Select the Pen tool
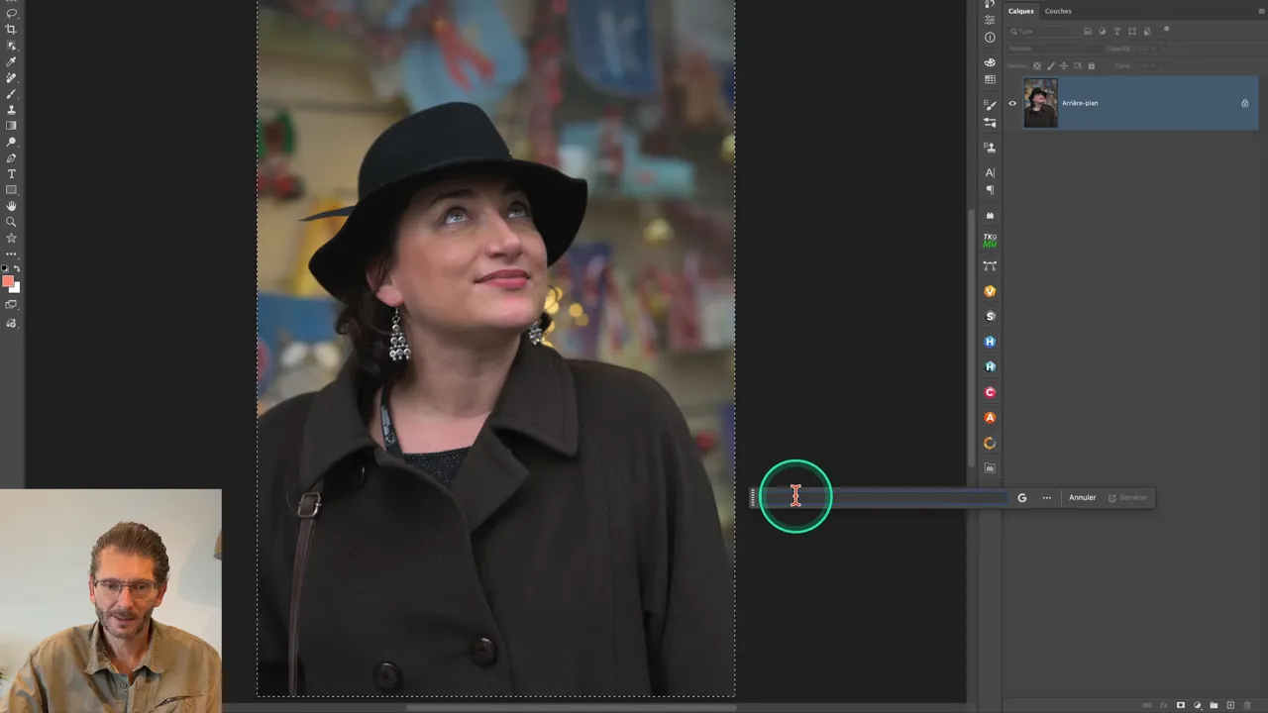The height and width of the screenshot is (713, 1268). (x=12, y=157)
